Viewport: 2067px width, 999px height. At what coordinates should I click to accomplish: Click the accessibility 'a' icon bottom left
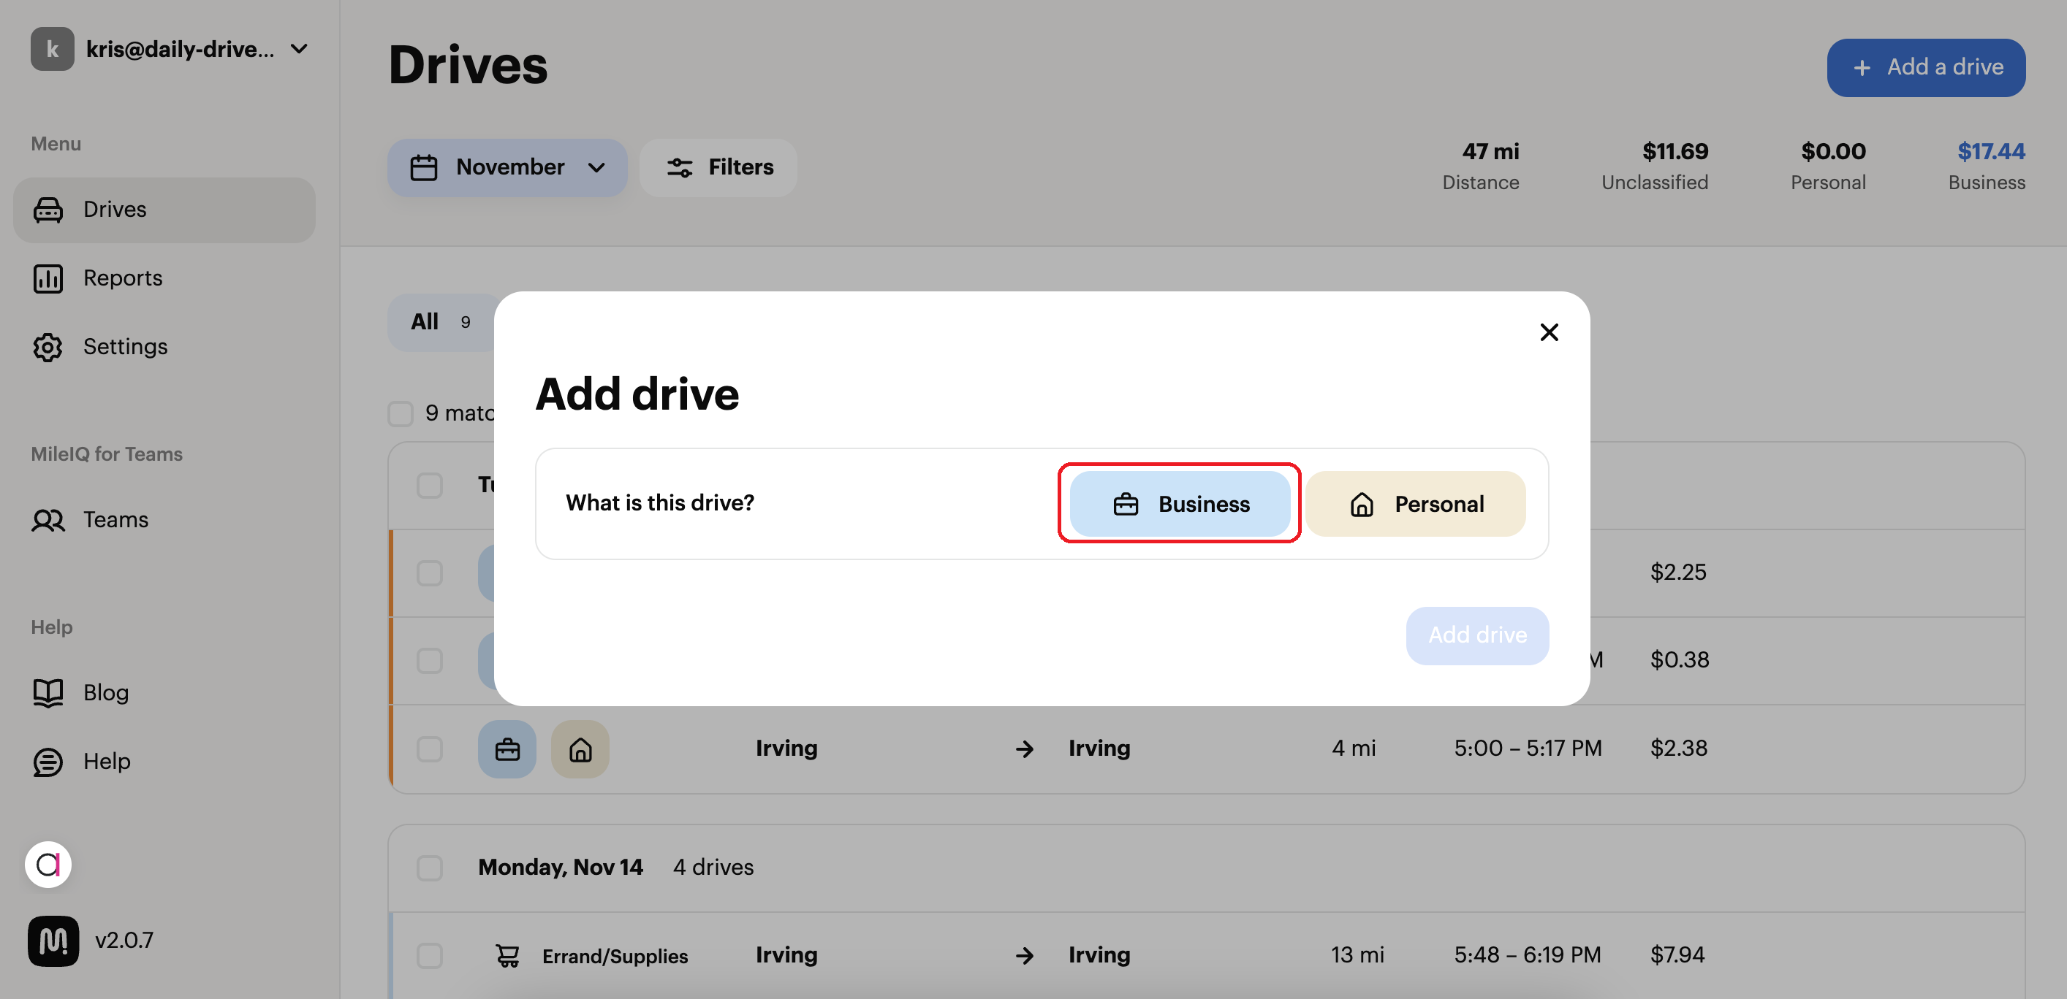click(48, 865)
